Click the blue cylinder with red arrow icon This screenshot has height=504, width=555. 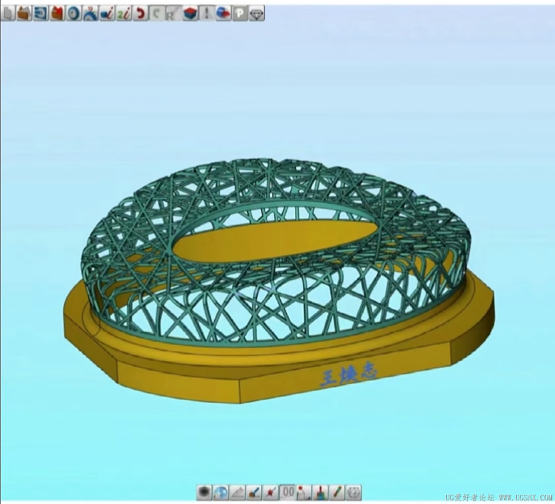click(224, 14)
